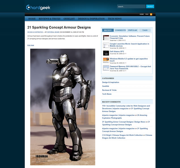Open the article title 21 Sparkling Concept Armour Designs
180x168 pixels.
[59, 27]
